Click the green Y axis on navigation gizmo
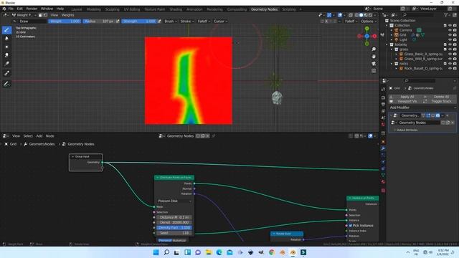The width and height of the screenshot is (459, 258). [366, 29]
